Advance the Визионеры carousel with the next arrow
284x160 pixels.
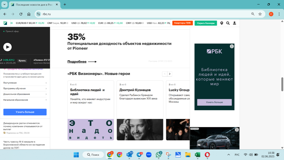[x=170, y=74]
